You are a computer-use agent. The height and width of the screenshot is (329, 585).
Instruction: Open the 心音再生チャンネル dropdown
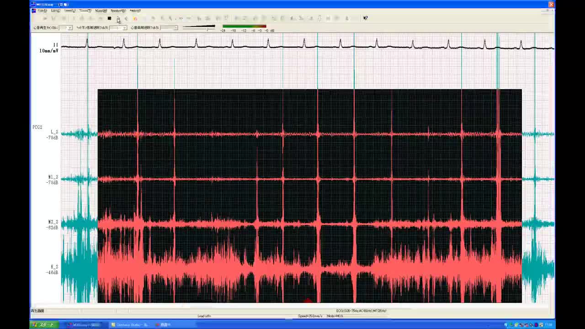[x=69, y=28]
